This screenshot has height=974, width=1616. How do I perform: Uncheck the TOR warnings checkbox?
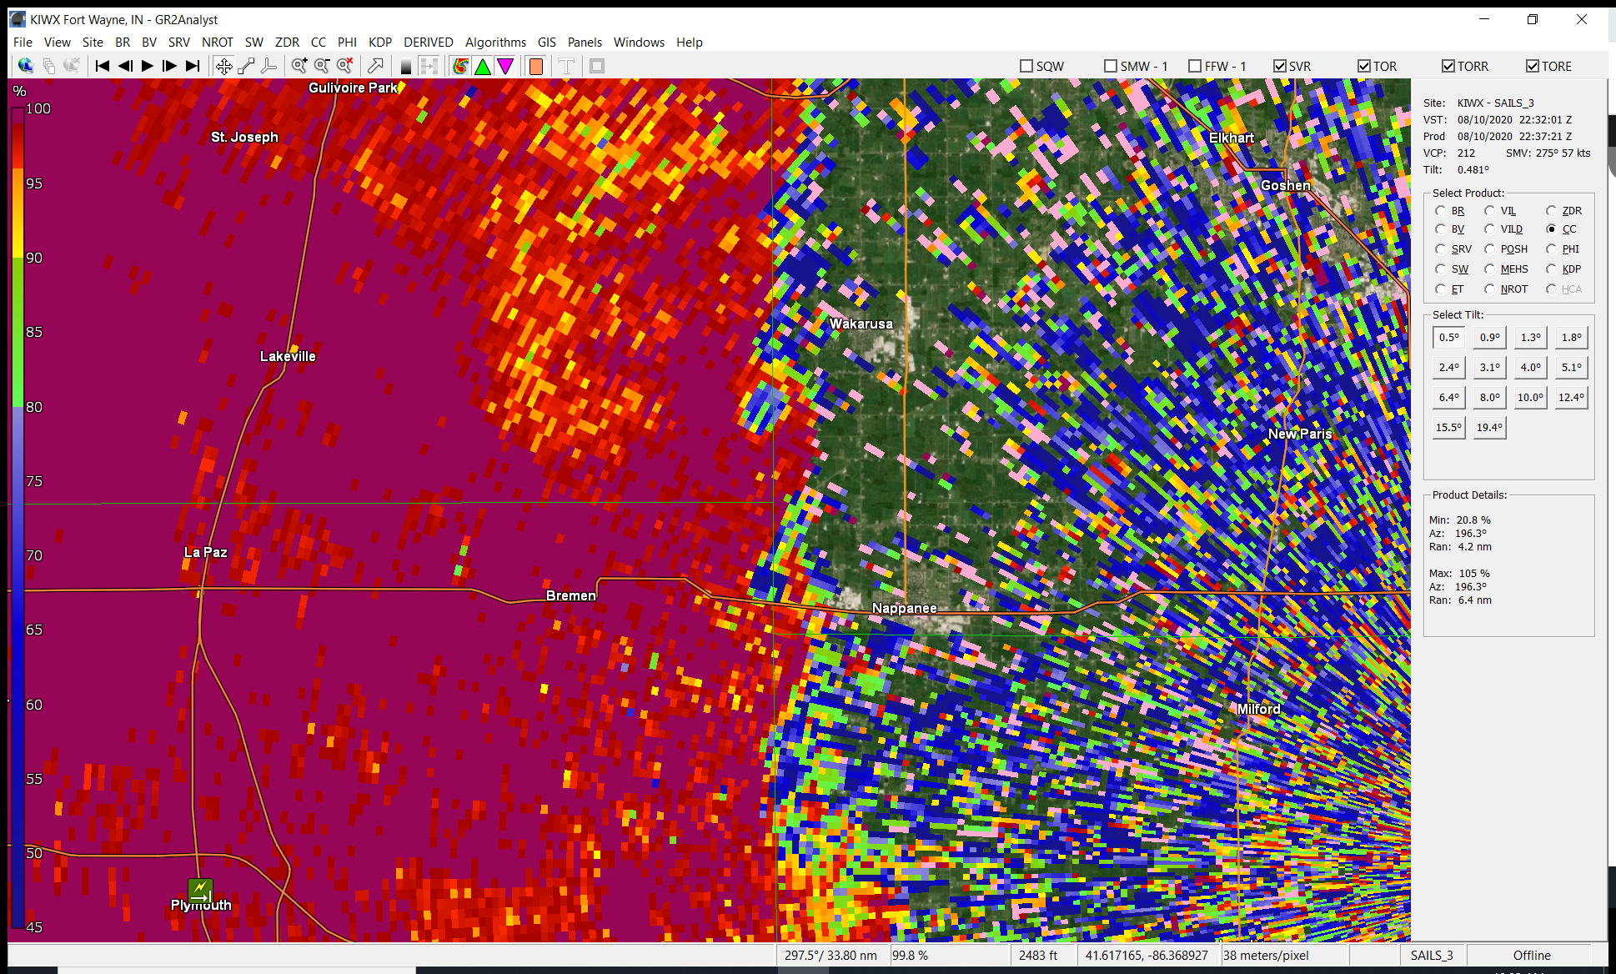(1364, 66)
